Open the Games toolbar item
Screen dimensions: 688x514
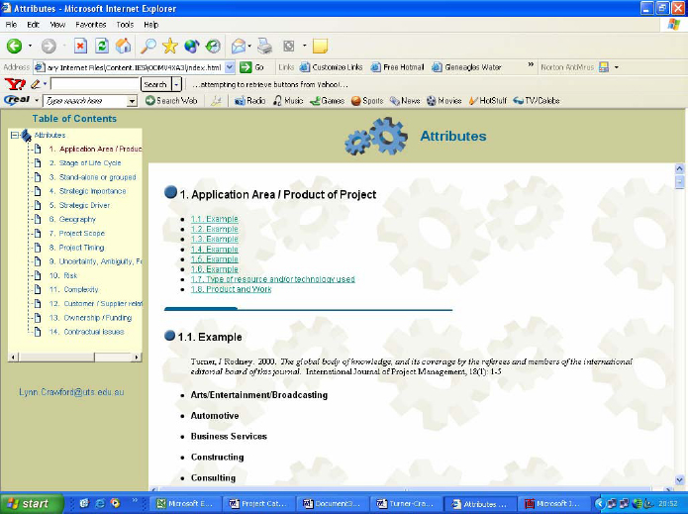(x=327, y=100)
